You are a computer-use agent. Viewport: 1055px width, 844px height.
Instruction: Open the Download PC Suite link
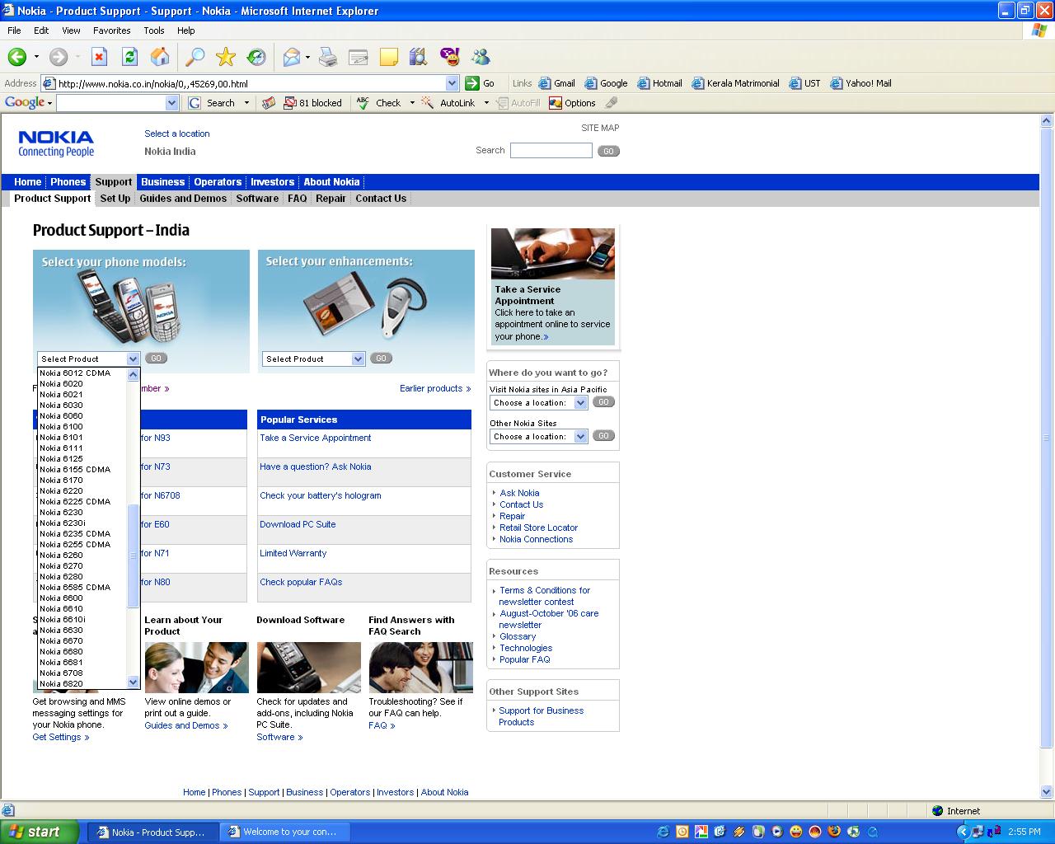pos(298,525)
